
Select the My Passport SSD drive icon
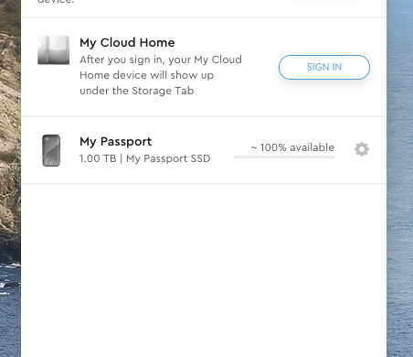51,150
